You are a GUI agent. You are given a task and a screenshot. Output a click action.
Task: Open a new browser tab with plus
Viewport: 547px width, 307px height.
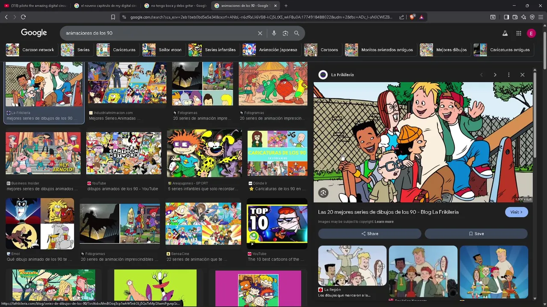tap(286, 6)
